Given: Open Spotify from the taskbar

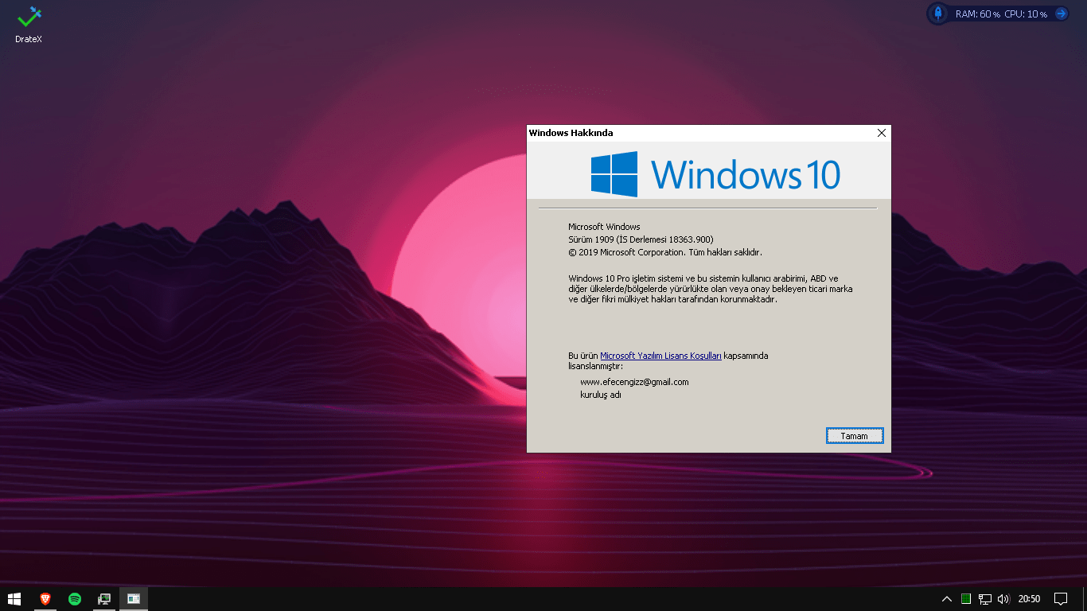Looking at the screenshot, I should pos(75,599).
